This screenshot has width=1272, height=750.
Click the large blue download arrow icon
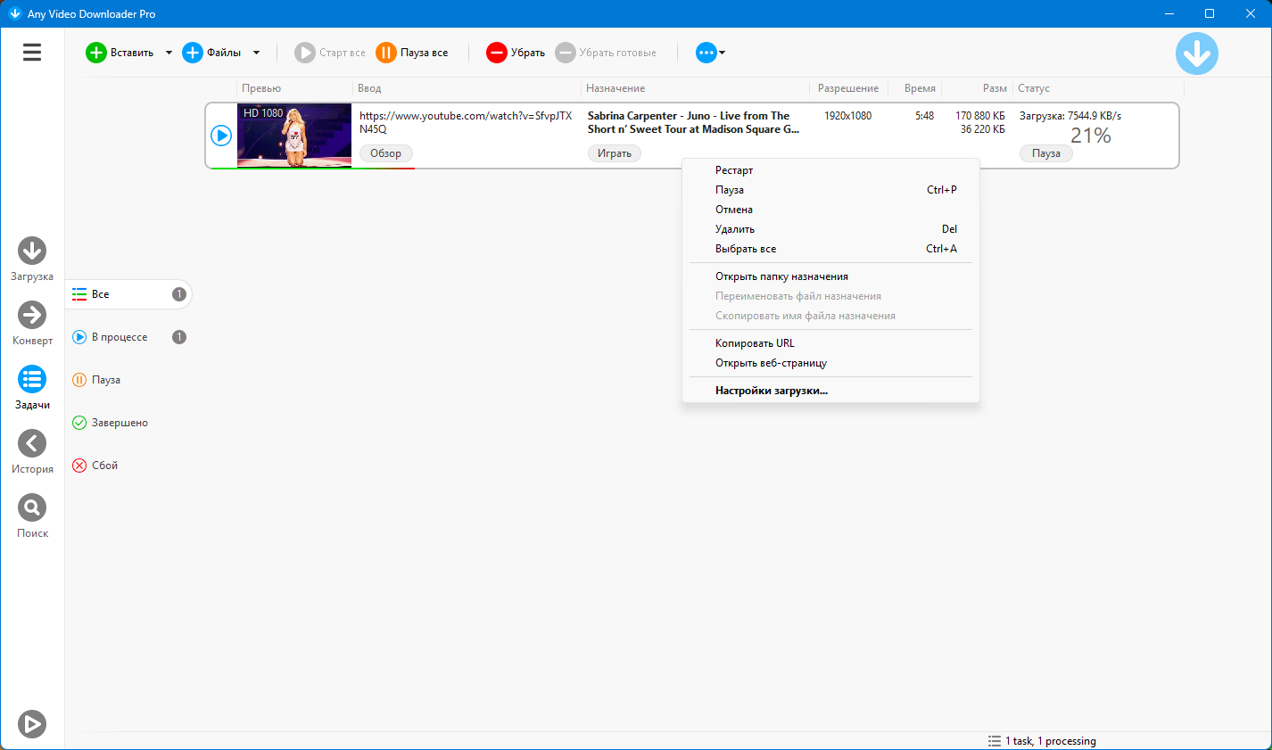1196,54
